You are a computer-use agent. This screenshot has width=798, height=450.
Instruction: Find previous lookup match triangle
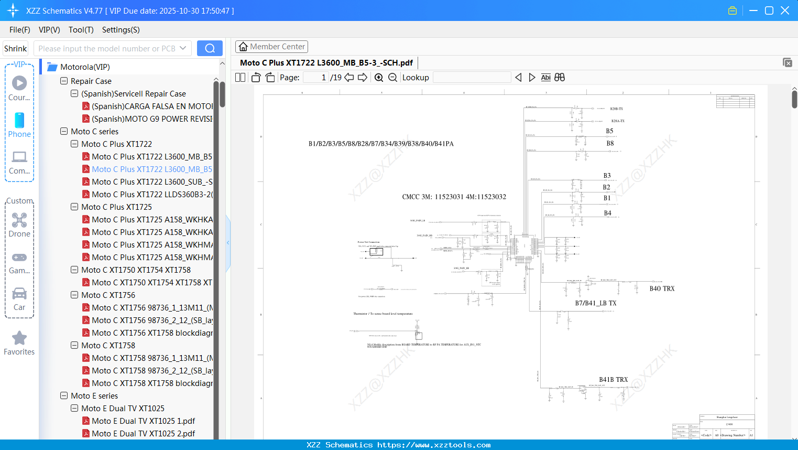click(518, 78)
